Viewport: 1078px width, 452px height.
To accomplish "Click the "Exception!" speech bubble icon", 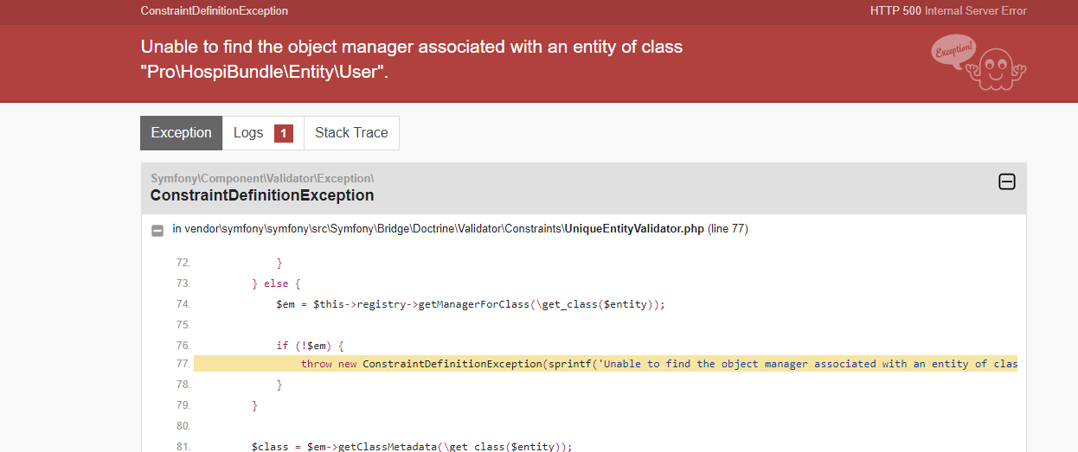I will 953,50.
